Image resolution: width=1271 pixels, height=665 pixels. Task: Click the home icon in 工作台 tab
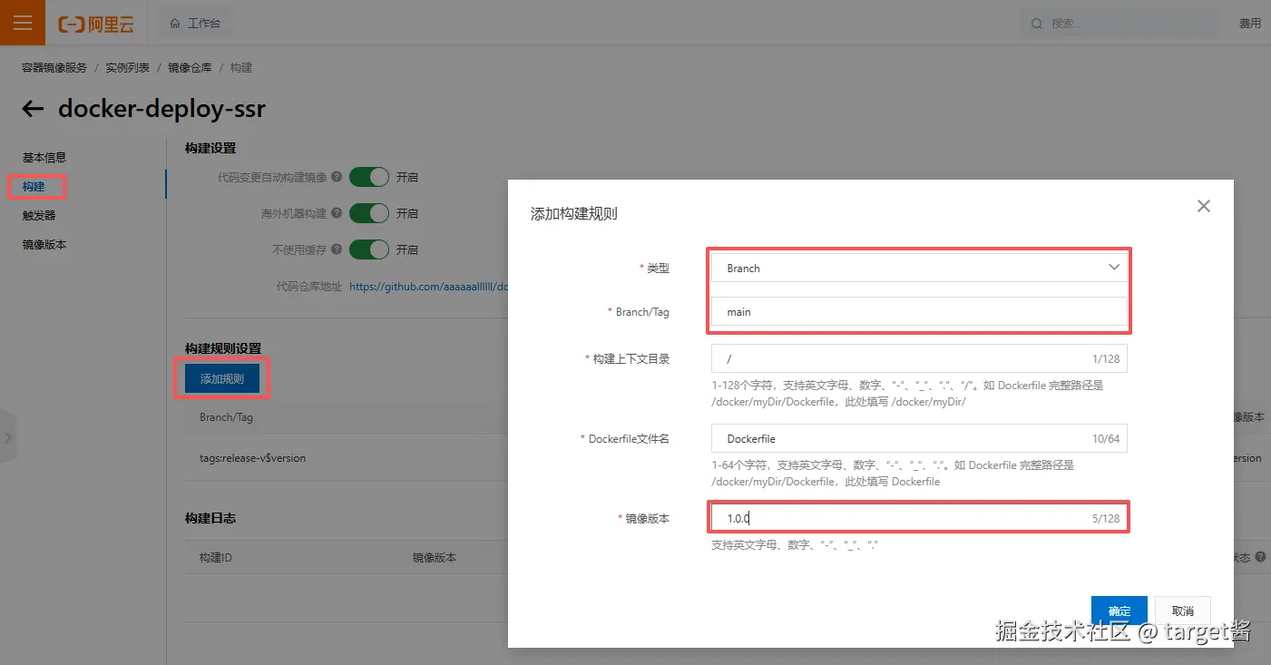pos(175,24)
